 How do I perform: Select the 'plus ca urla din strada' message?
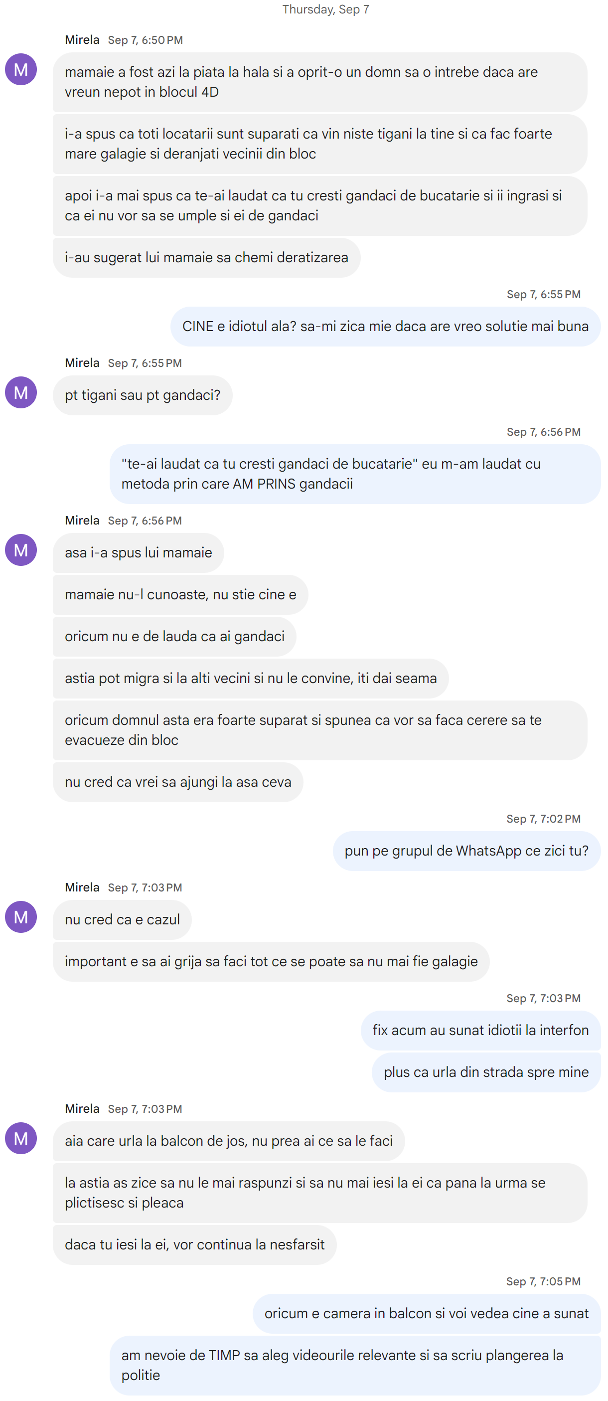click(x=486, y=1072)
